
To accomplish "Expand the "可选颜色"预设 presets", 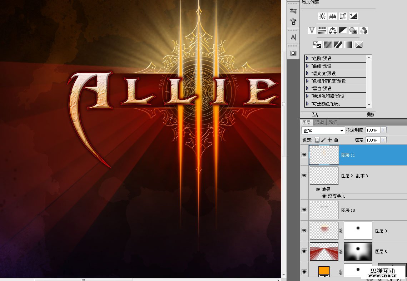I will click(307, 103).
